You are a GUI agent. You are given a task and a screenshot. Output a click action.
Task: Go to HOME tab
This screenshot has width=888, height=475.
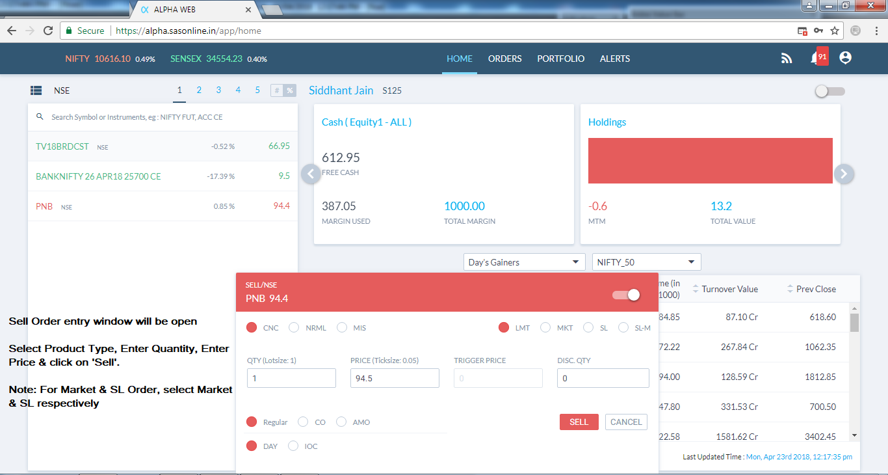click(x=460, y=59)
